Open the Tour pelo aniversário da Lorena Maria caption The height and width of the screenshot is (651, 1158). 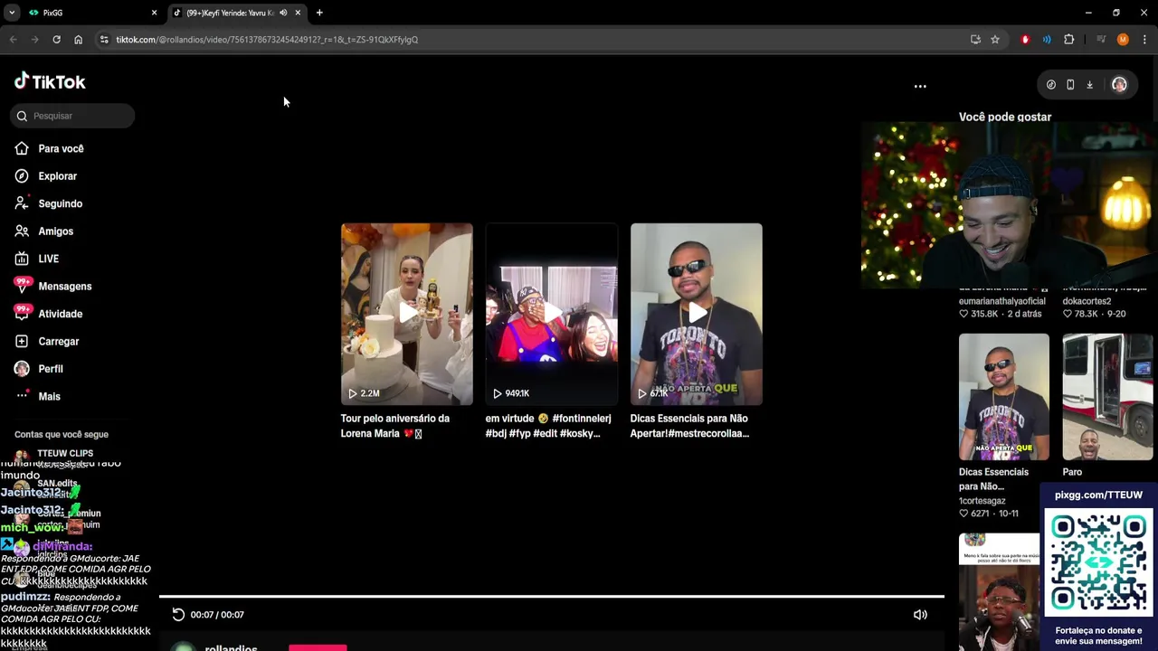pos(394,426)
